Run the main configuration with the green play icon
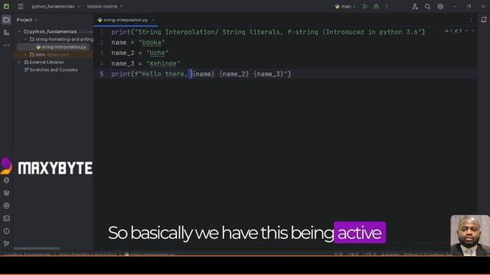 pos(364,6)
